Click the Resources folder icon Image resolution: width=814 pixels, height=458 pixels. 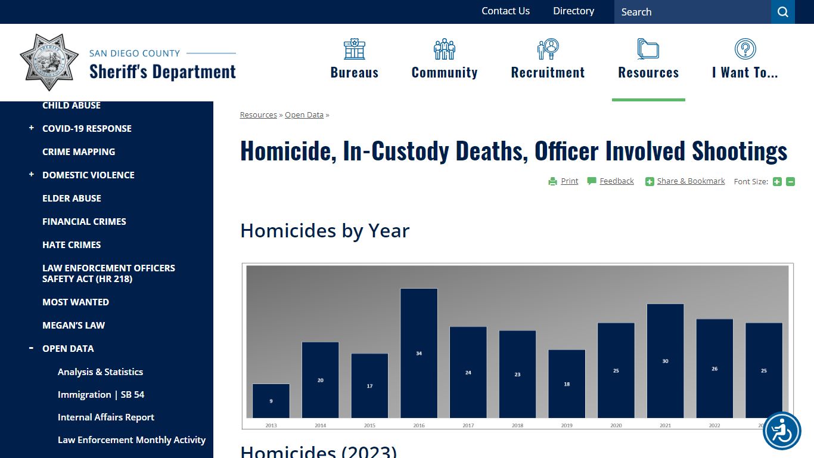click(648, 49)
